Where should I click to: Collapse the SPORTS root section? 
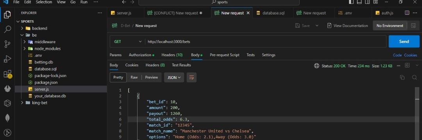click(18, 21)
